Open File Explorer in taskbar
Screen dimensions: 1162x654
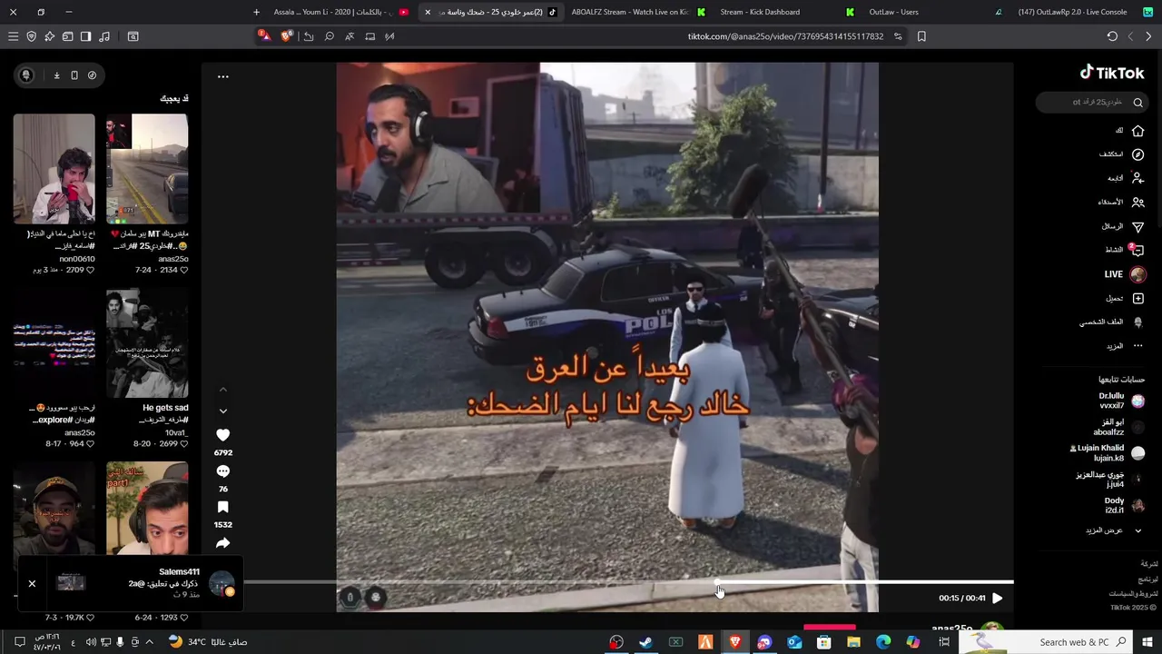[853, 642]
